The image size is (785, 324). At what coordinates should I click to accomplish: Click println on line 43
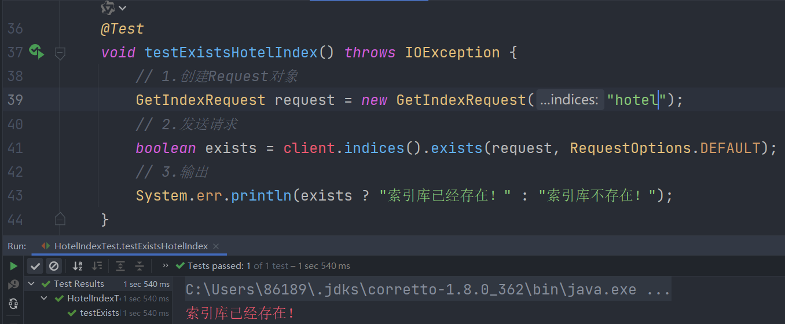262,195
